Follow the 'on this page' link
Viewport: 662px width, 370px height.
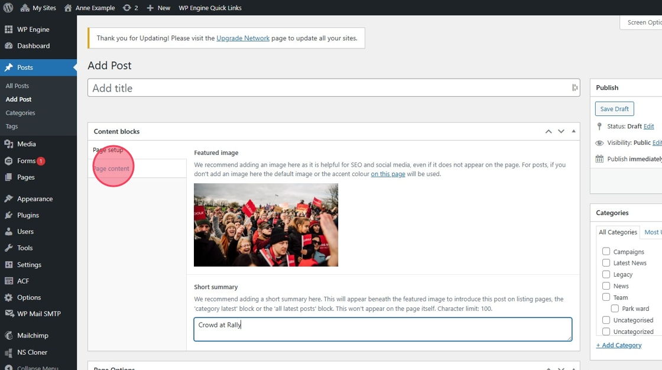pos(388,174)
